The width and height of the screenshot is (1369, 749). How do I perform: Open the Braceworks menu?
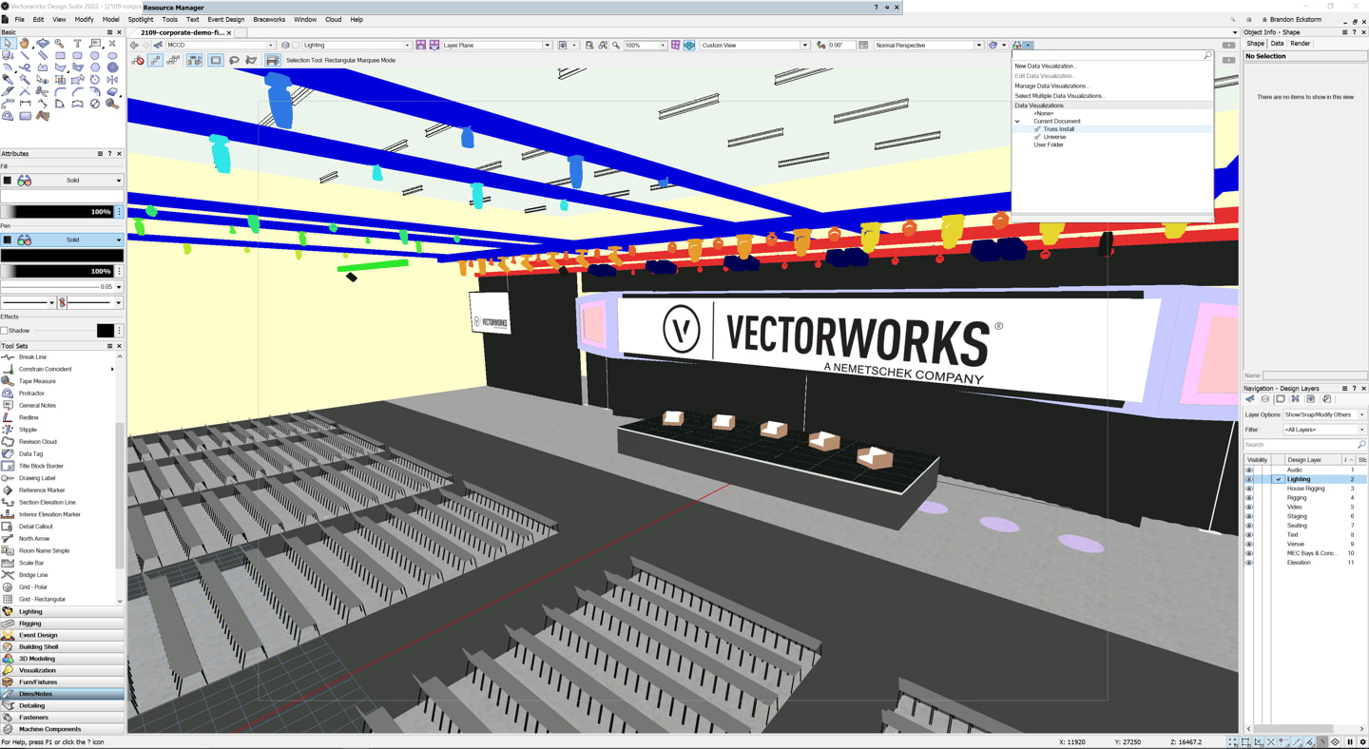[x=269, y=19]
